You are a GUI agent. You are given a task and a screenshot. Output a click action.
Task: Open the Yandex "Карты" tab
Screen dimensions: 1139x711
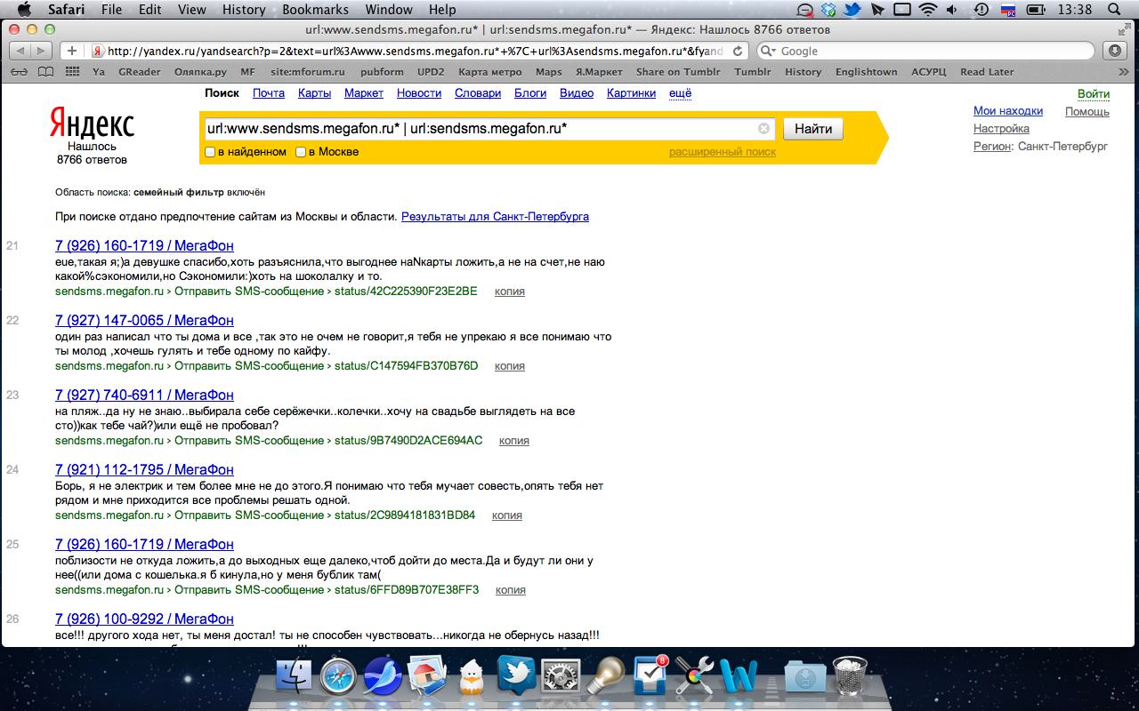pyautogui.click(x=314, y=93)
